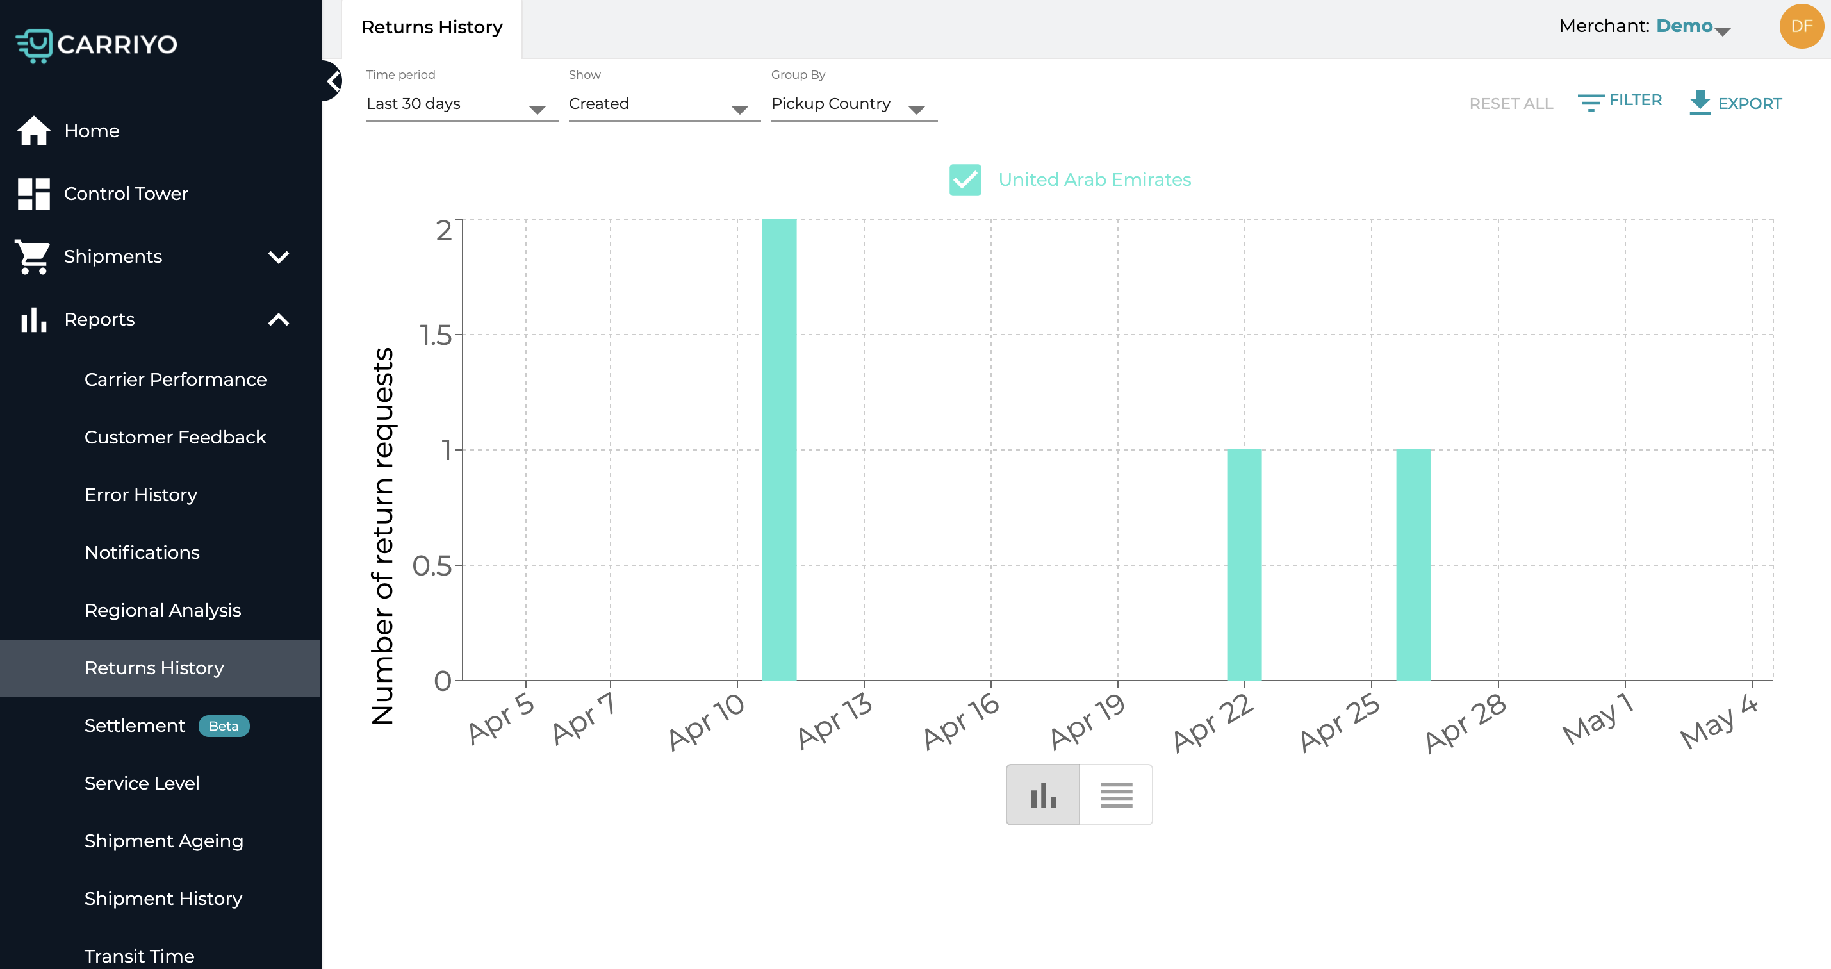Image resolution: width=1831 pixels, height=969 pixels.
Task: Open Regional Analysis report
Action: coord(163,610)
